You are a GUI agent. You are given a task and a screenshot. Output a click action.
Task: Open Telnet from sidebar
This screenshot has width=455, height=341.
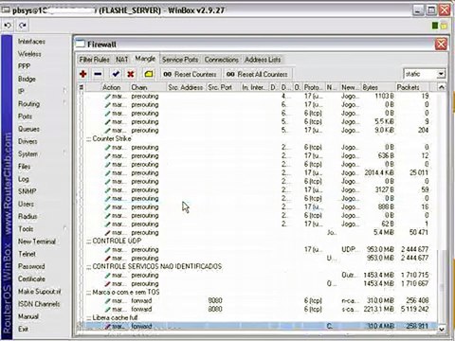point(27,254)
